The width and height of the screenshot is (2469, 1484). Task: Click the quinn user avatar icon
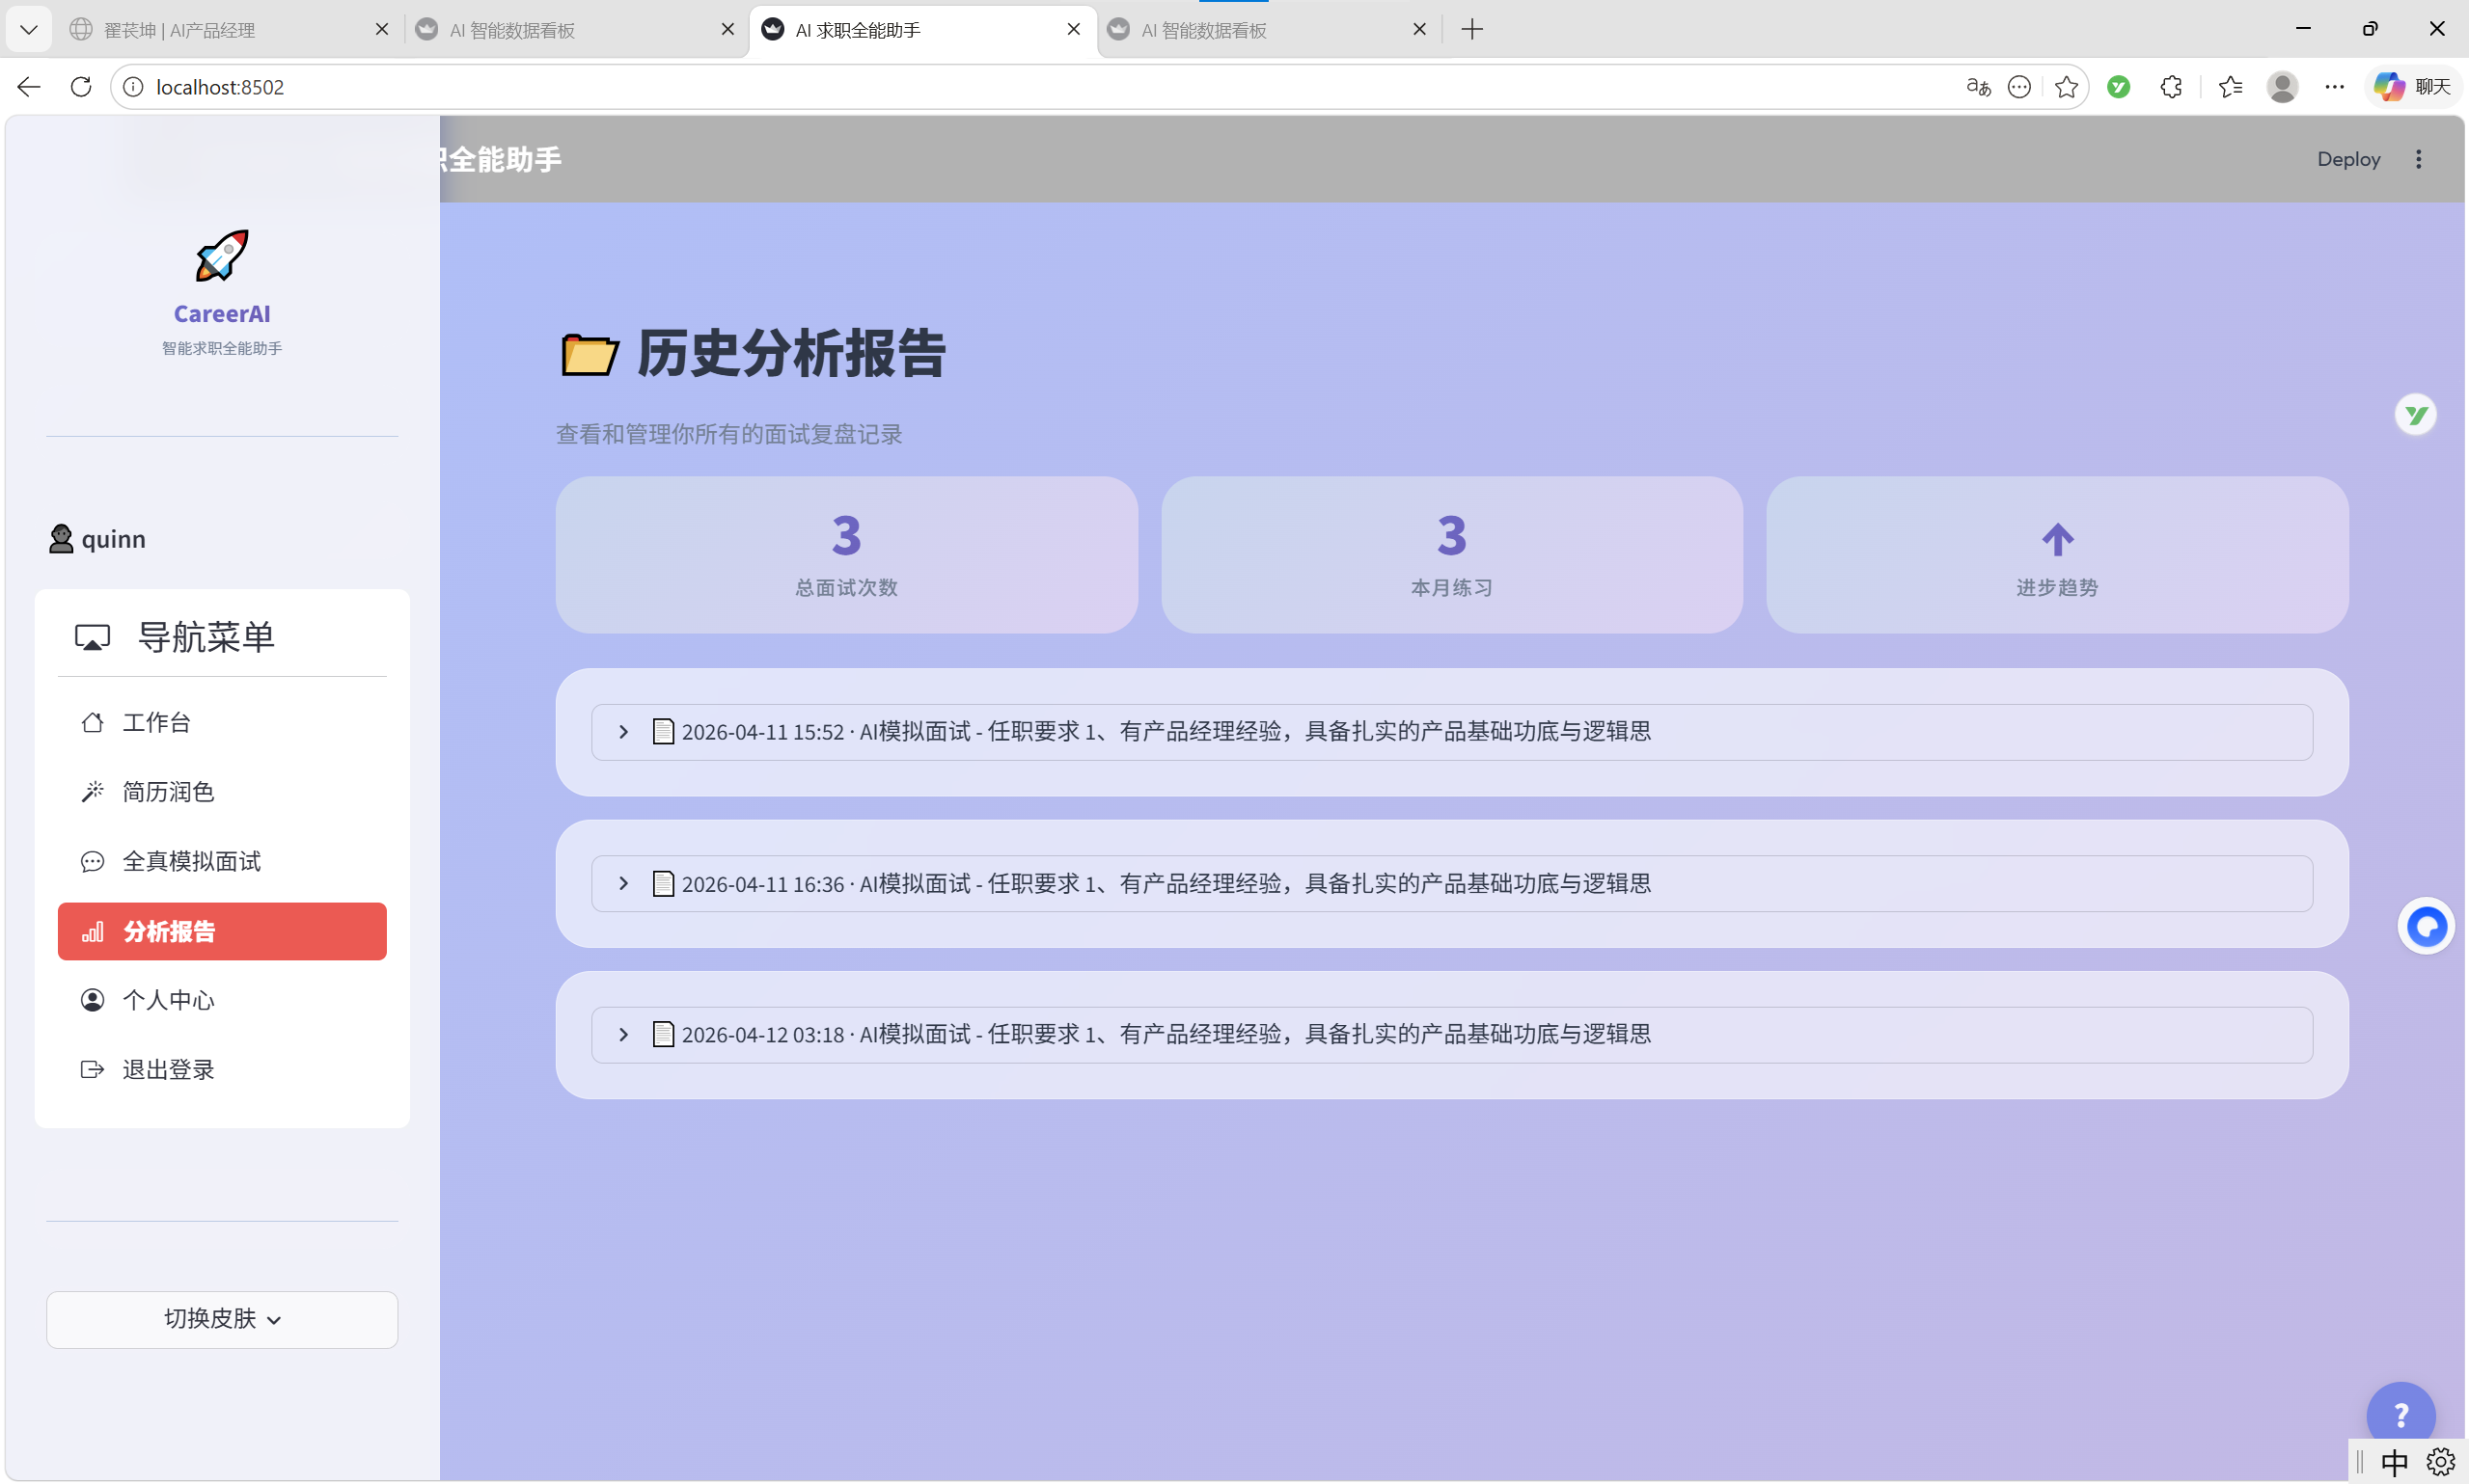[x=61, y=538]
